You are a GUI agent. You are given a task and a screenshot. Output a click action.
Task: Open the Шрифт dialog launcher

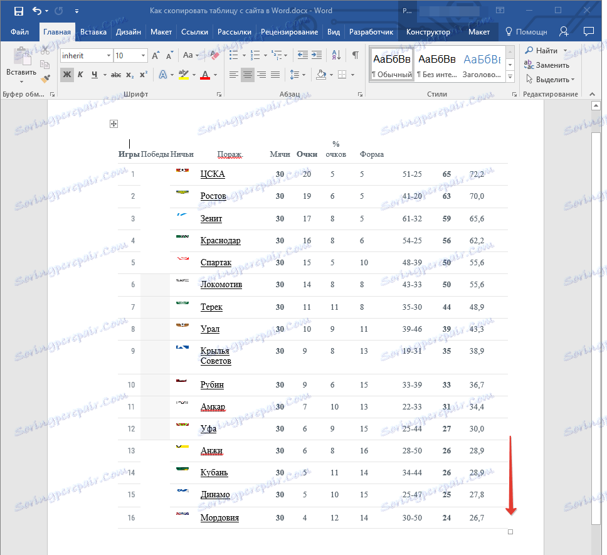[x=219, y=95]
